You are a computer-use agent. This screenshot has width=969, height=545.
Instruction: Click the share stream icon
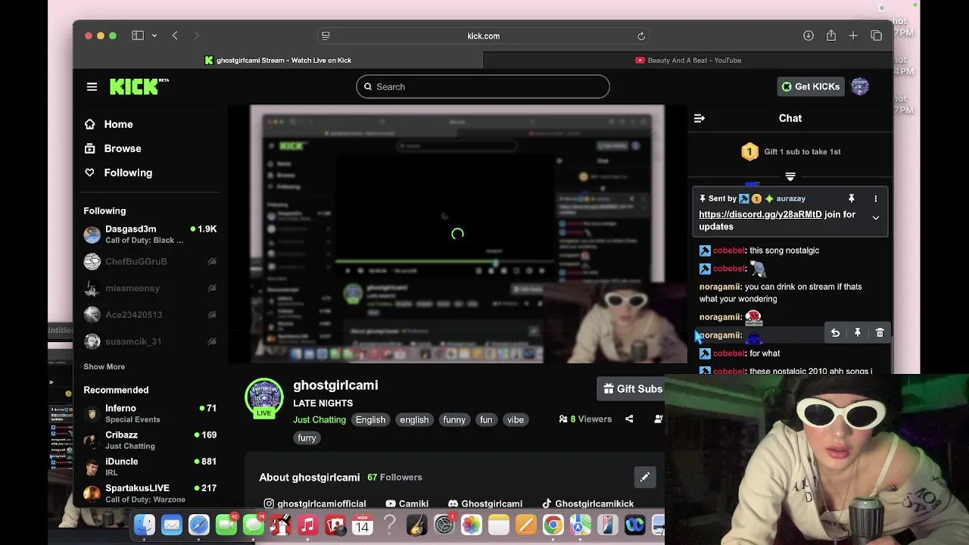pyautogui.click(x=629, y=419)
